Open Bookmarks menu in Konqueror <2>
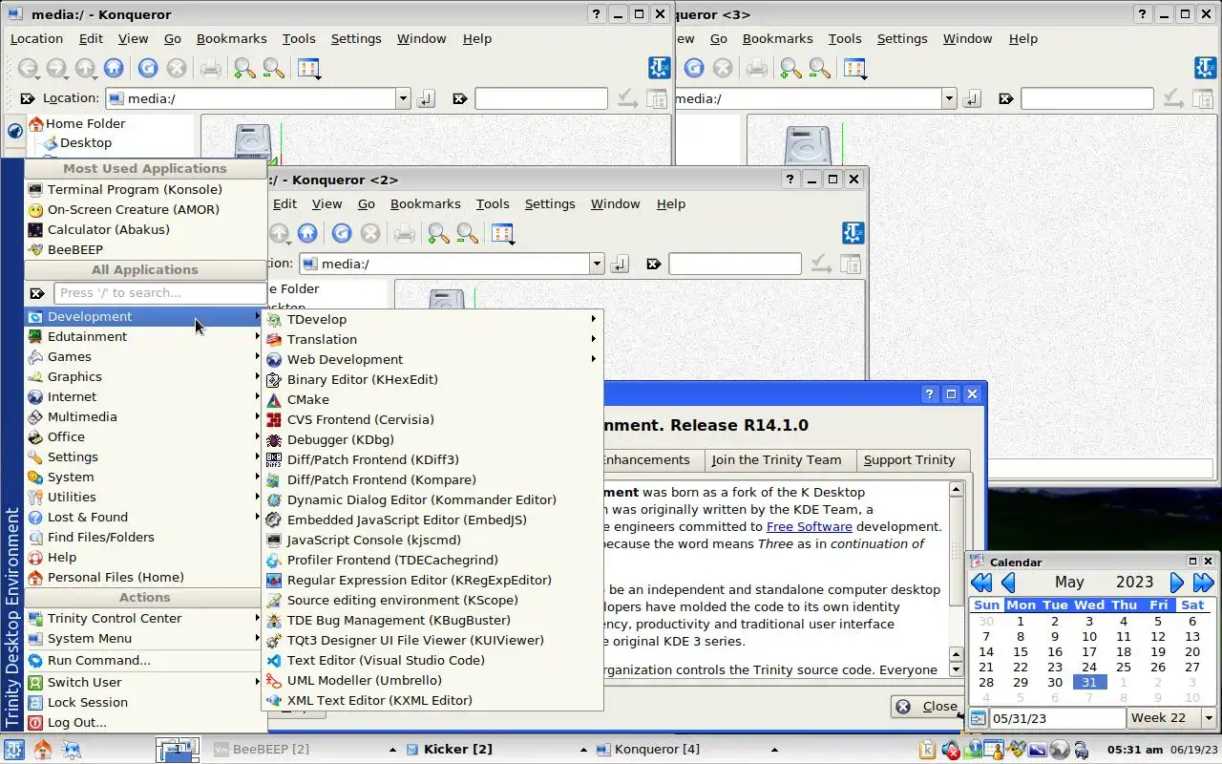This screenshot has width=1222, height=764. click(425, 203)
